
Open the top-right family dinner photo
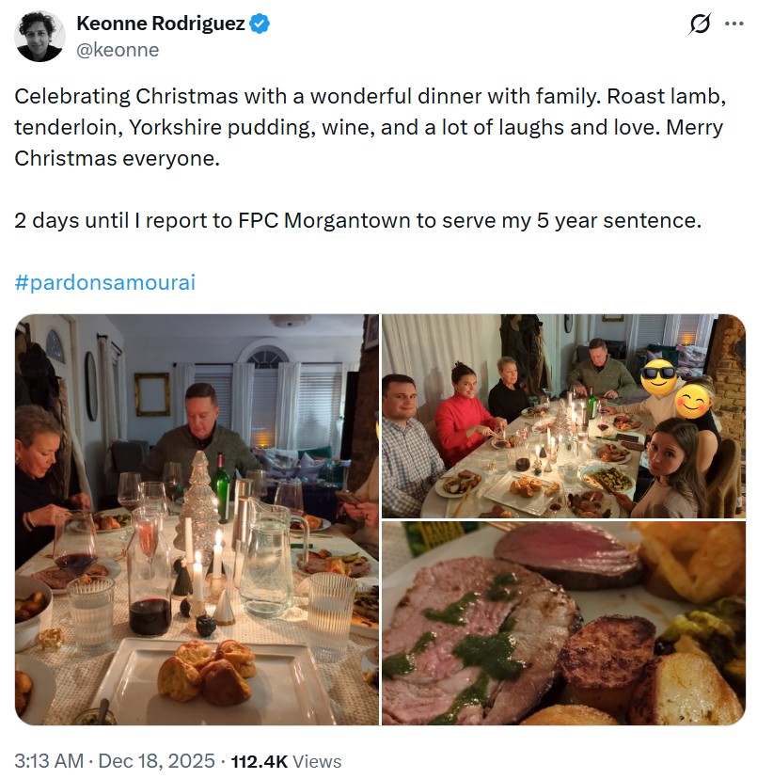562,415
